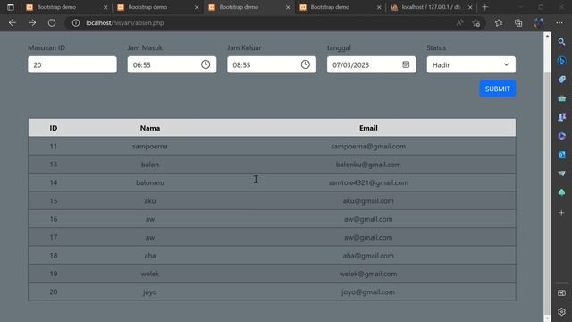Click the tanggal date field

[x=372, y=64]
